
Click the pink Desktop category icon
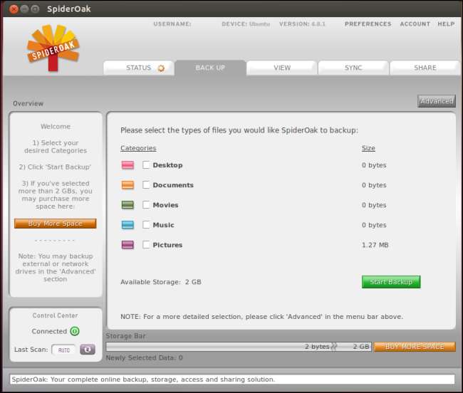coord(128,165)
